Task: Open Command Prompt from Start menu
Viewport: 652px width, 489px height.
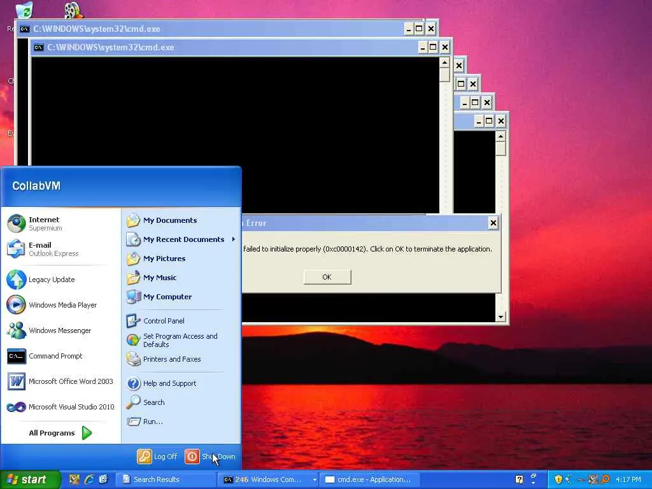Action: tap(55, 356)
